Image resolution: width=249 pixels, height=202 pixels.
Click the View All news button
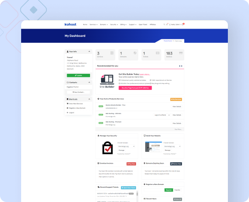coord(177,199)
